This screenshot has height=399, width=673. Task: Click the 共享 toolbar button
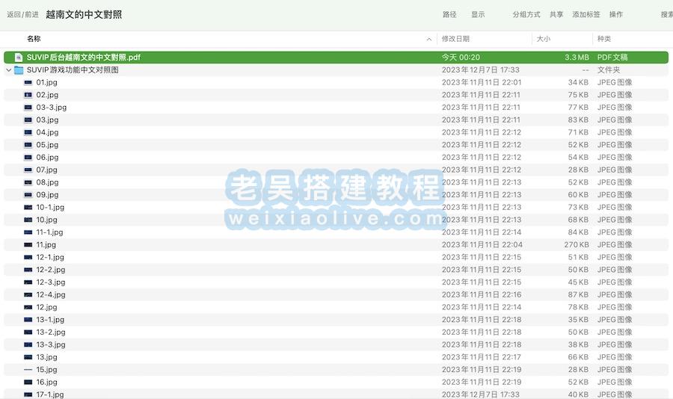tap(556, 15)
